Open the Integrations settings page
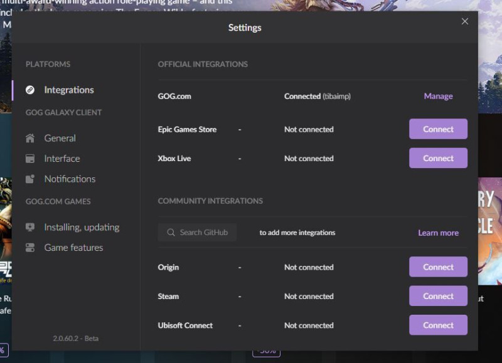 [69, 90]
